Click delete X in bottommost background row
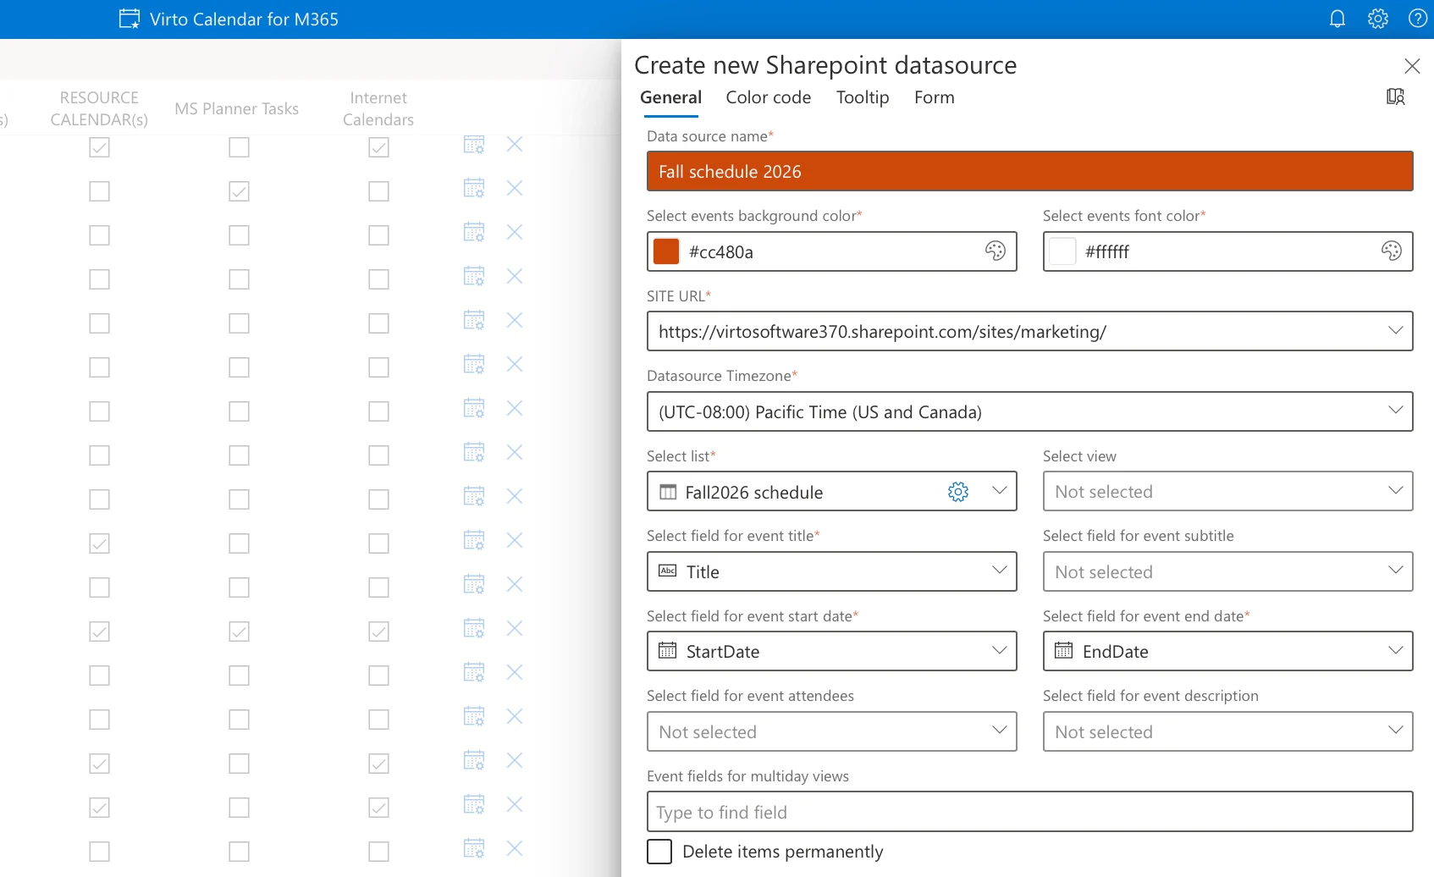 [x=515, y=848]
